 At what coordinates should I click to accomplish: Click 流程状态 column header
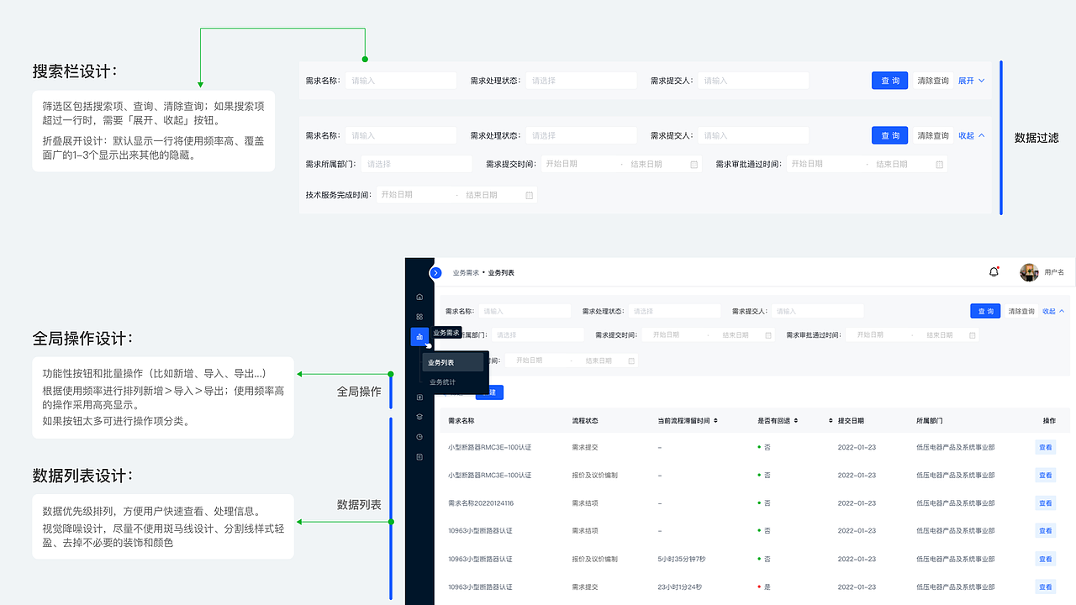pyautogui.click(x=585, y=420)
